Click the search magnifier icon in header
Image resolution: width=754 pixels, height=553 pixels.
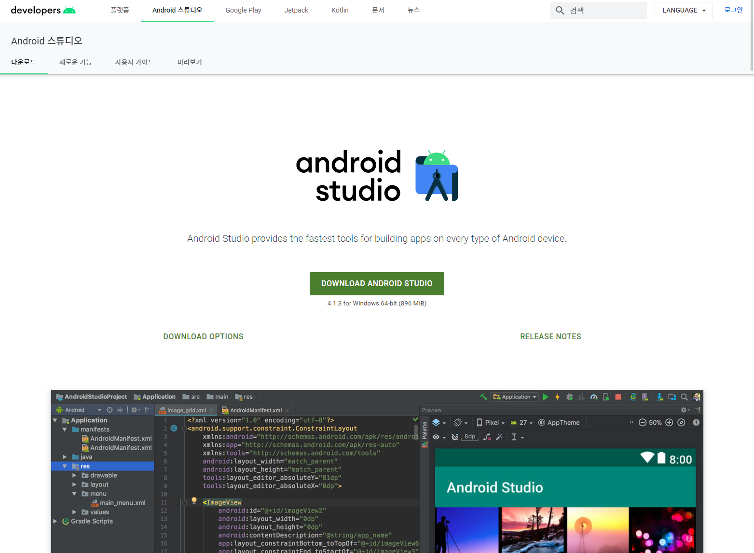point(560,10)
